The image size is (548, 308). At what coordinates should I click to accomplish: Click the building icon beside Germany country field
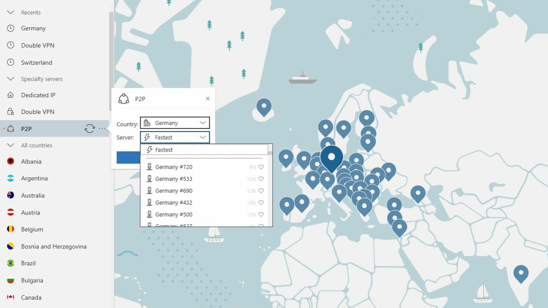click(147, 123)
